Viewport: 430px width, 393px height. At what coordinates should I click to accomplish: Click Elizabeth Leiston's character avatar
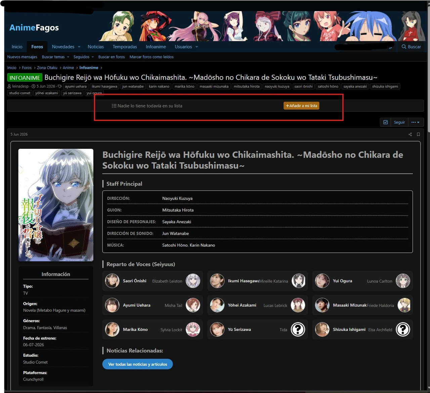point(193,281)
